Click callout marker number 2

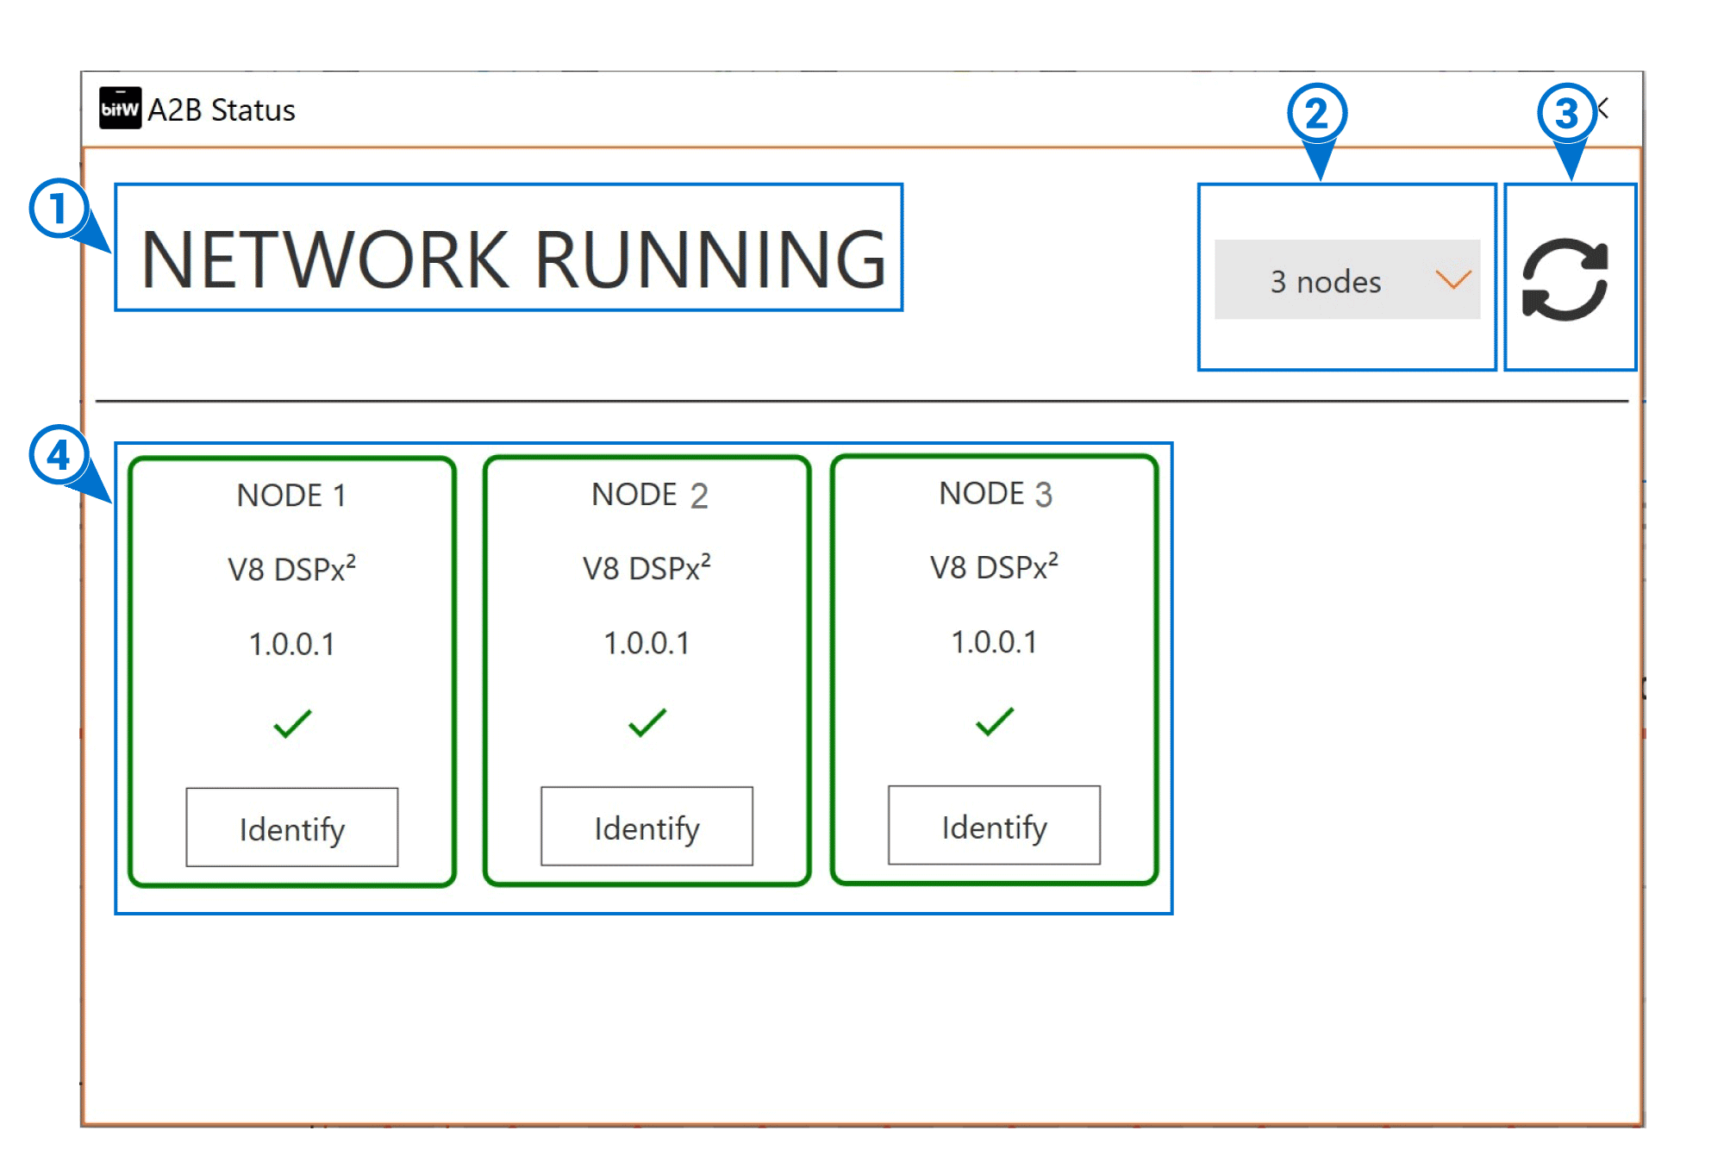pos(1316,114)
